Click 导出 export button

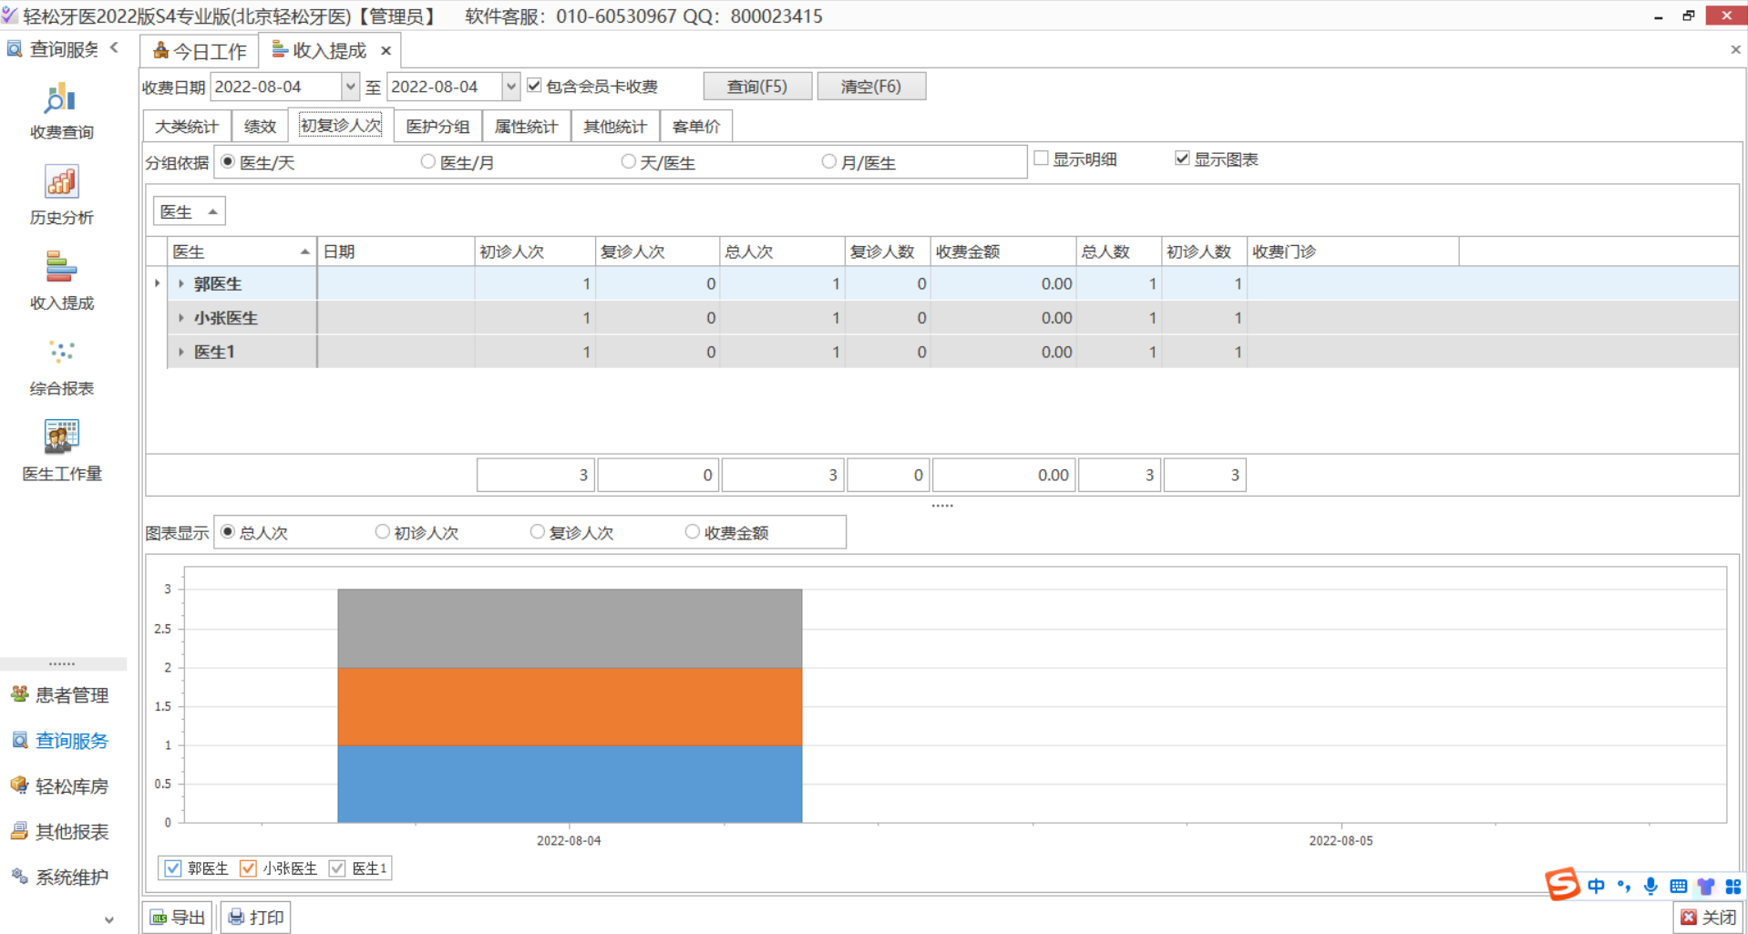pyautogui.click(x=178, y=918)
